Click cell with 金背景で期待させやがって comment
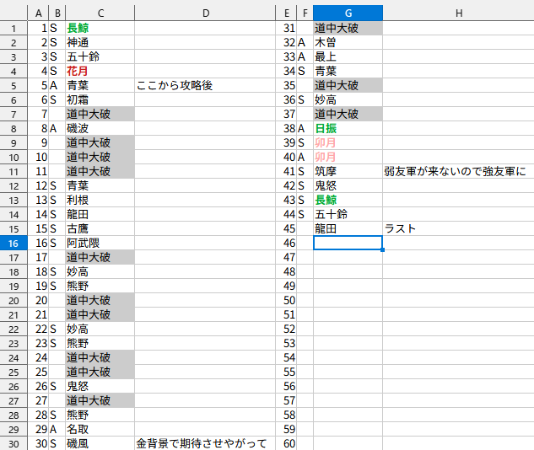 coord(205,443)
